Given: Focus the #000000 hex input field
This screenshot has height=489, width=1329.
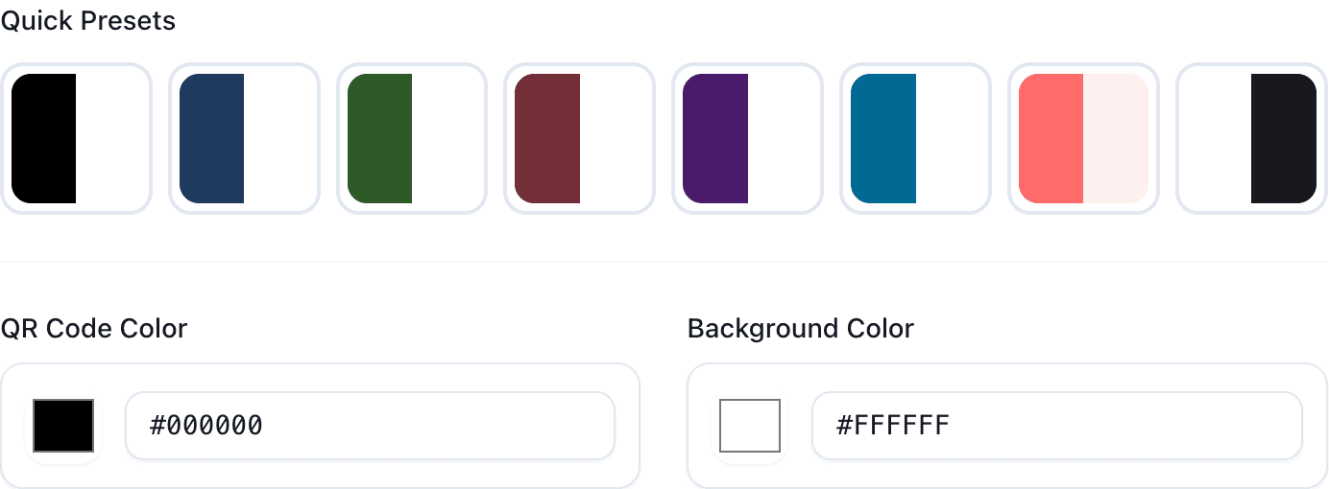Looking at the screenshot, I should (x=370, y=426).
